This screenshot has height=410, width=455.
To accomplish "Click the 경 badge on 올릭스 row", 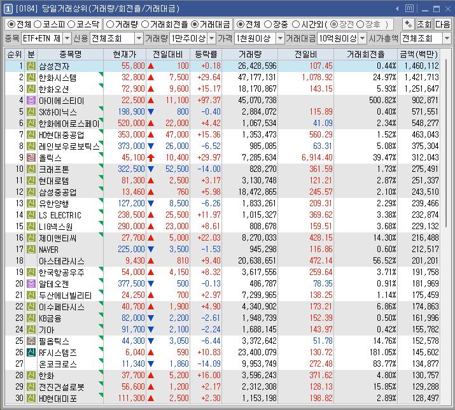I will click(x=31, y=158).
